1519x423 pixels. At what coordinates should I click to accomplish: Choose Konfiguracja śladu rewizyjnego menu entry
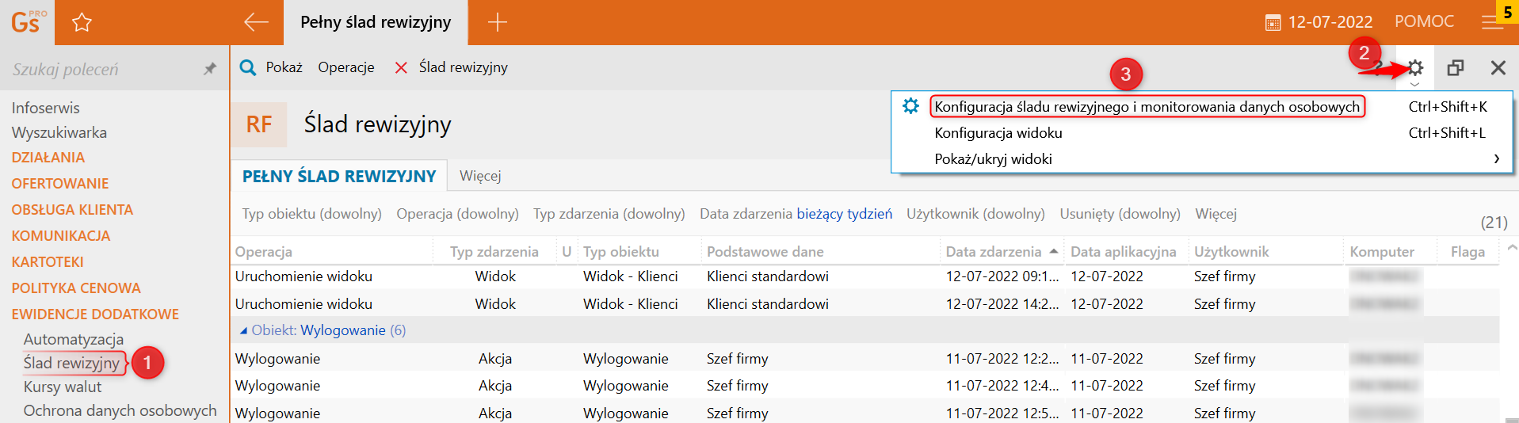(x=1147, y=107)
